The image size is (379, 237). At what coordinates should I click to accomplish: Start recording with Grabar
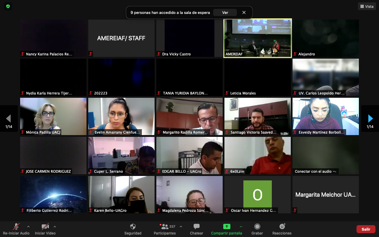[257, 229]
